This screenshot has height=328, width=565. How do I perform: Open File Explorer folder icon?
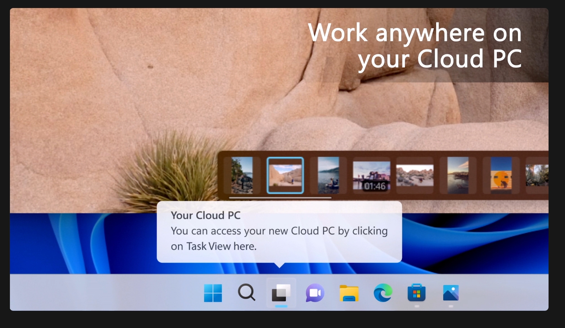(349, 293)
